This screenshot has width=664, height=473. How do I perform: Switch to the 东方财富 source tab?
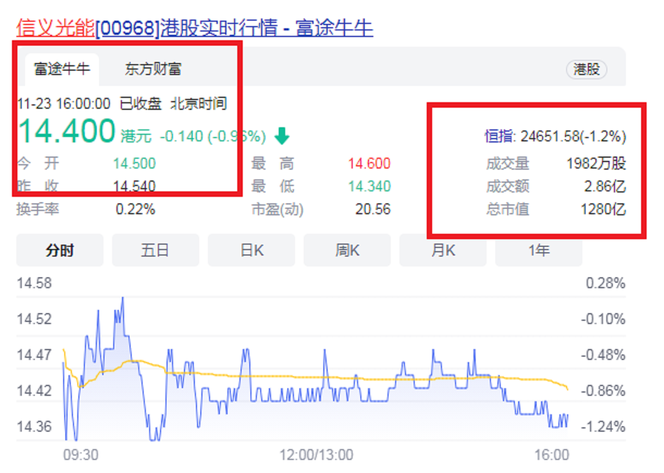tap(153, 69)
